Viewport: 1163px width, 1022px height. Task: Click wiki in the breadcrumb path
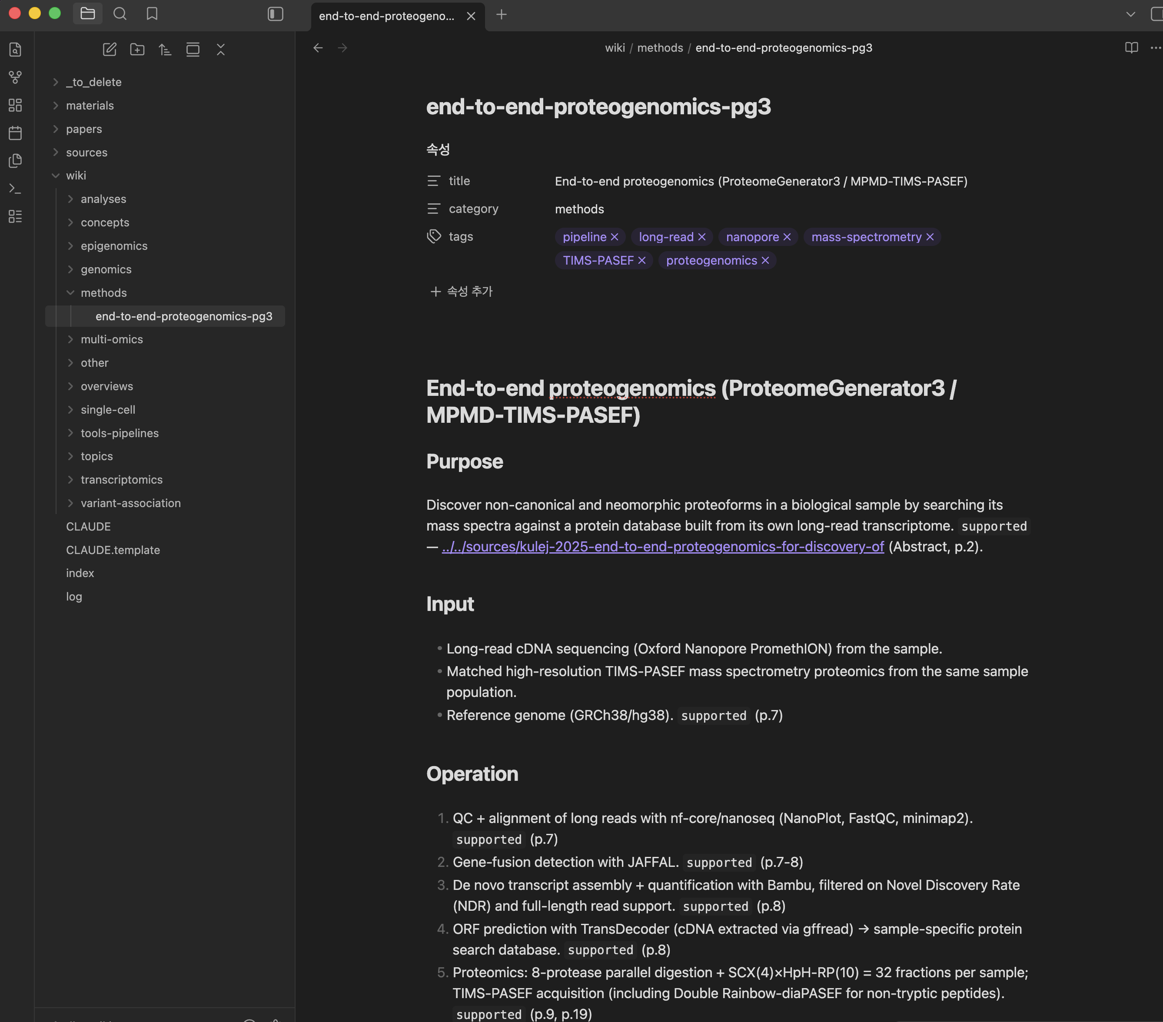tap(615, 48)
